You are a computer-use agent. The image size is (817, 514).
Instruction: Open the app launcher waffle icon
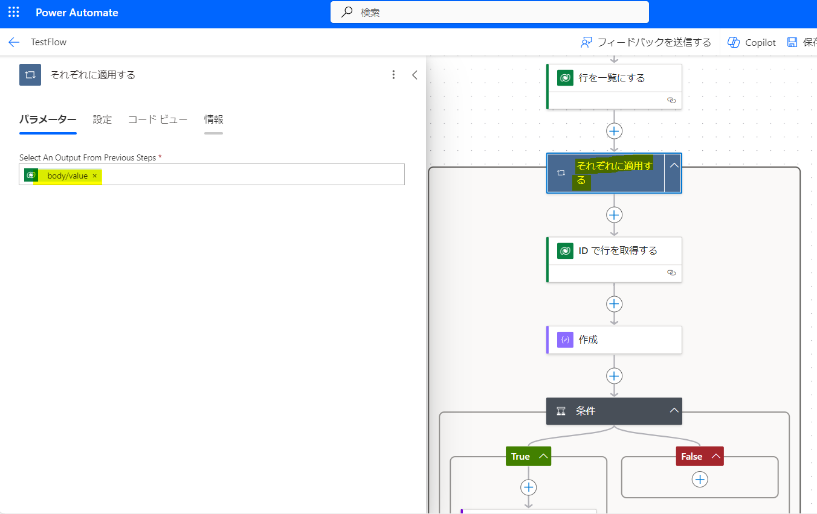tap(13, 12)
